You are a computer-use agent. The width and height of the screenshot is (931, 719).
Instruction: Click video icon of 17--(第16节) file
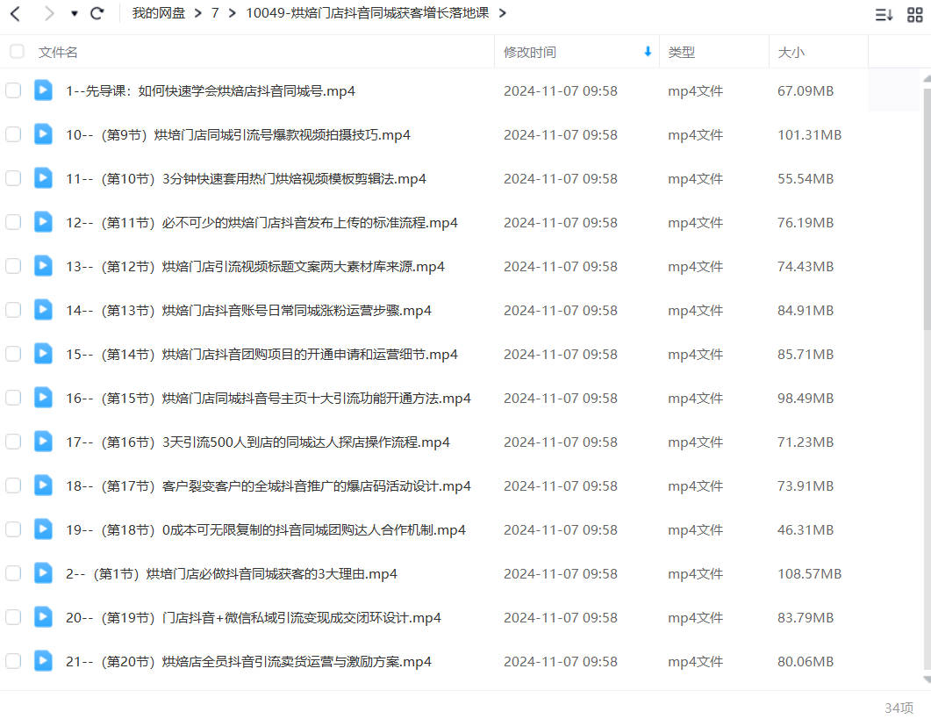coord(43,442)
